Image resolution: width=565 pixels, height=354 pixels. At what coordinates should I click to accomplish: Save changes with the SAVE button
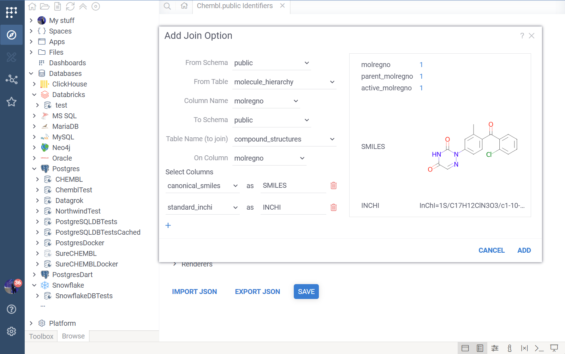[x=306, y=292]
